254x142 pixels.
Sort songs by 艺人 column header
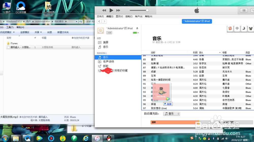point(210,53)
